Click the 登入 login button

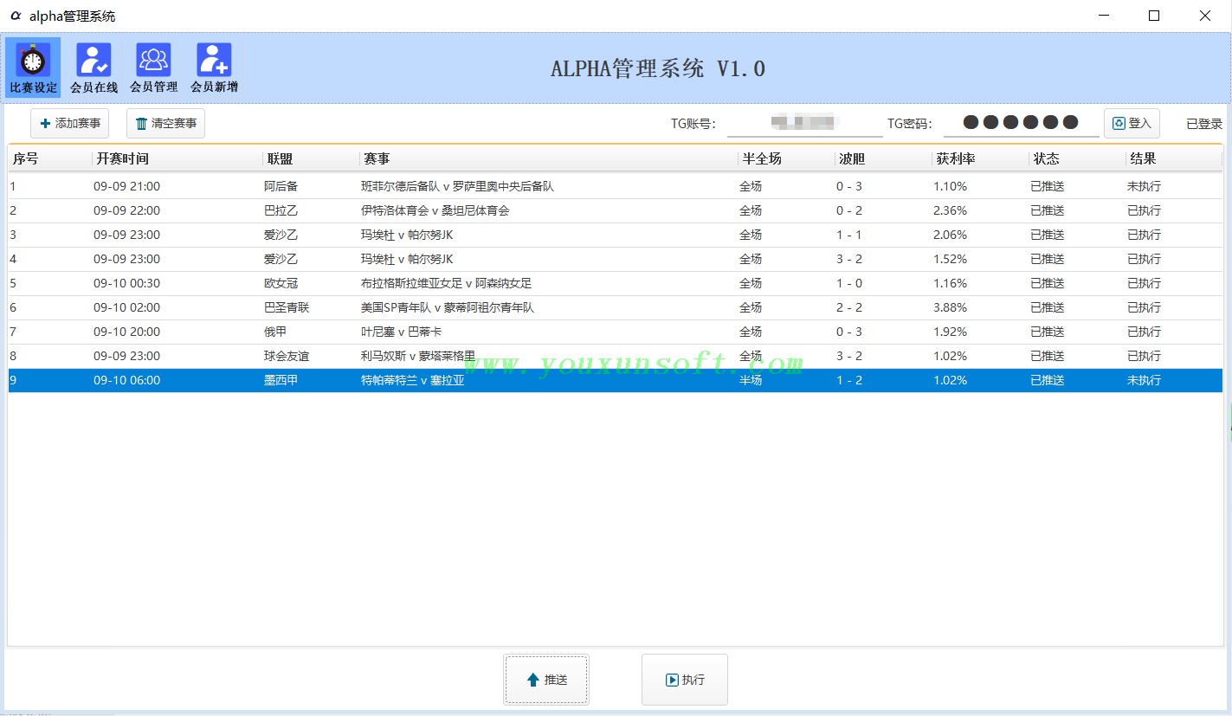[x=1132, y=124]
